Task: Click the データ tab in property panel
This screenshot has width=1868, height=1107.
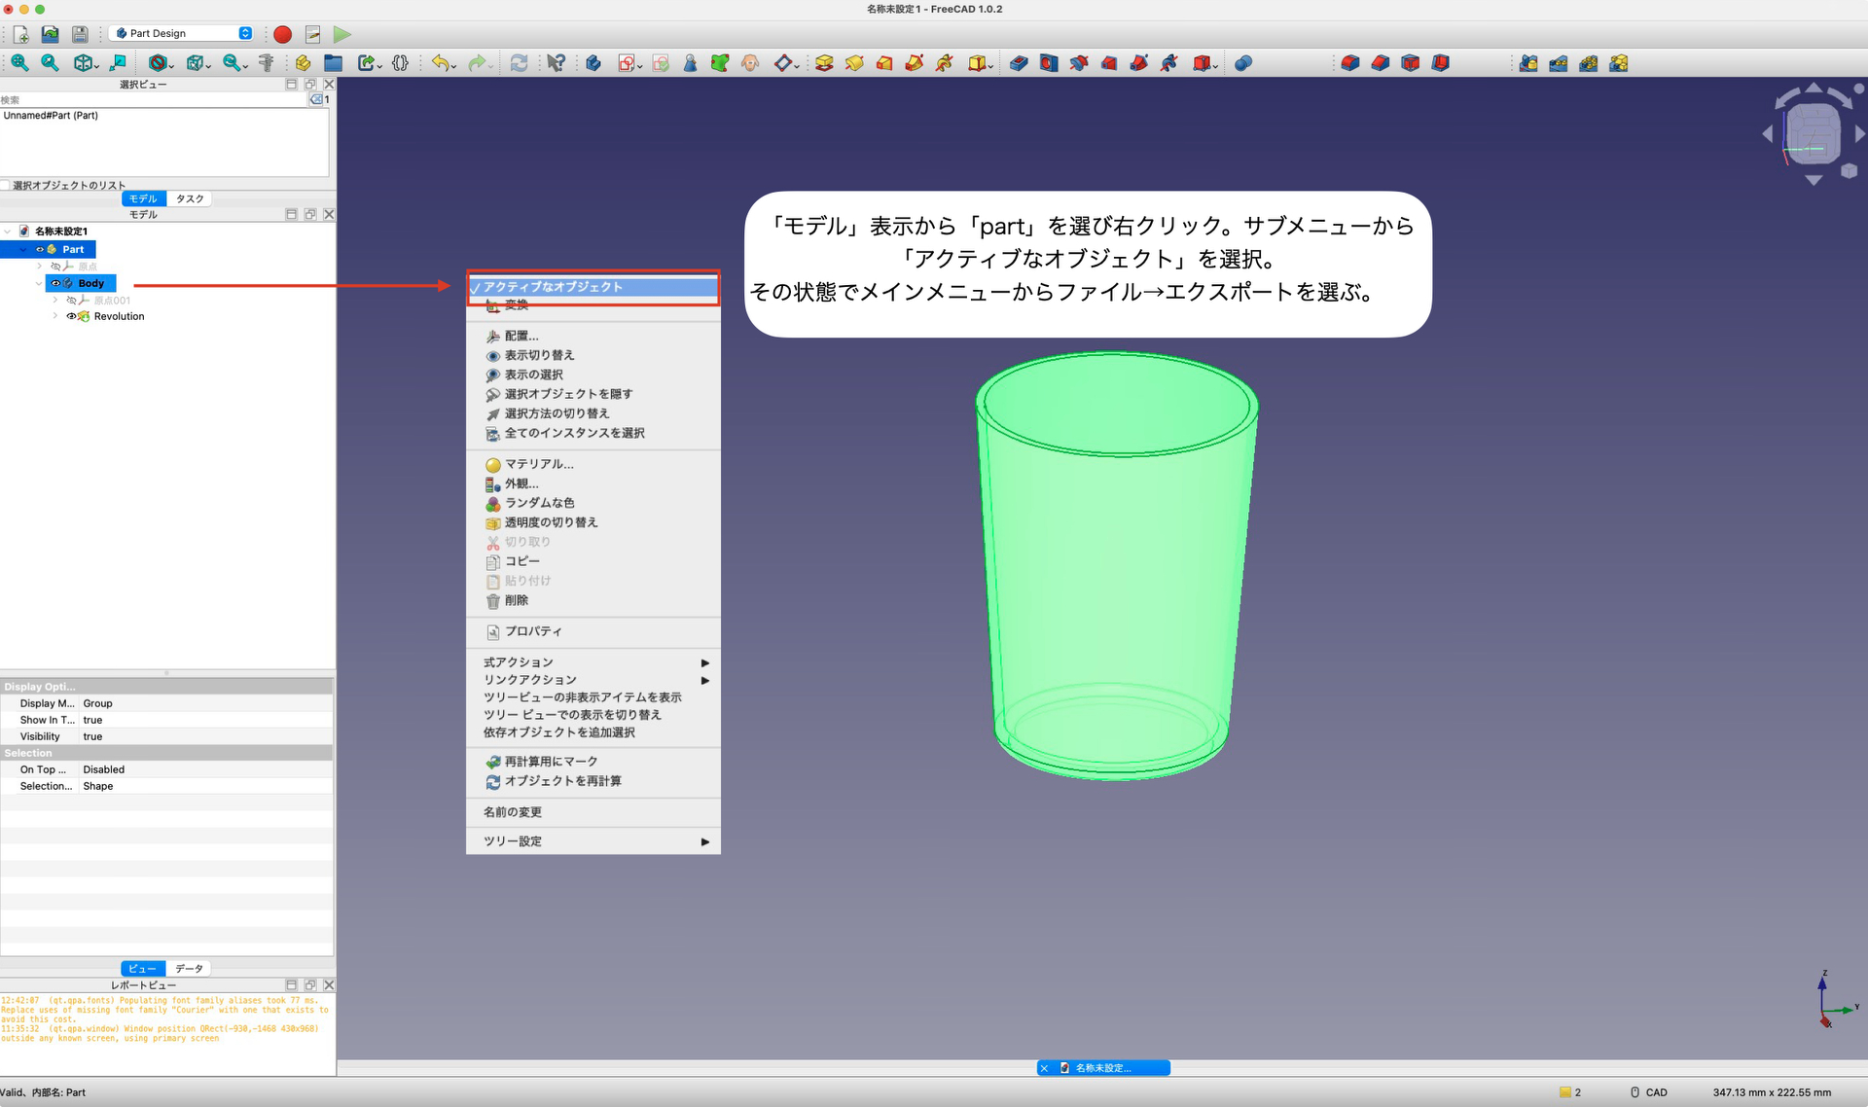Action: [189, 969]
